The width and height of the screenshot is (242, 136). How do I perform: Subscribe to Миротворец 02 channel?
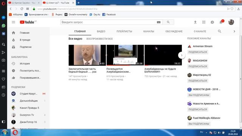tap(198, 81)
